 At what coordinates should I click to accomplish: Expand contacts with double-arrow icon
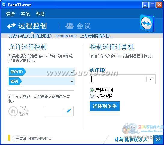click(158, 140)
